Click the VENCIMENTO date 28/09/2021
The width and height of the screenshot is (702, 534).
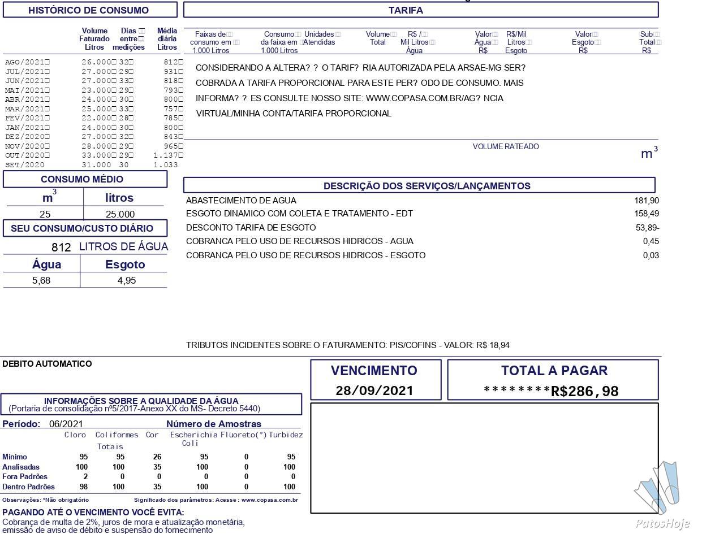374,390
